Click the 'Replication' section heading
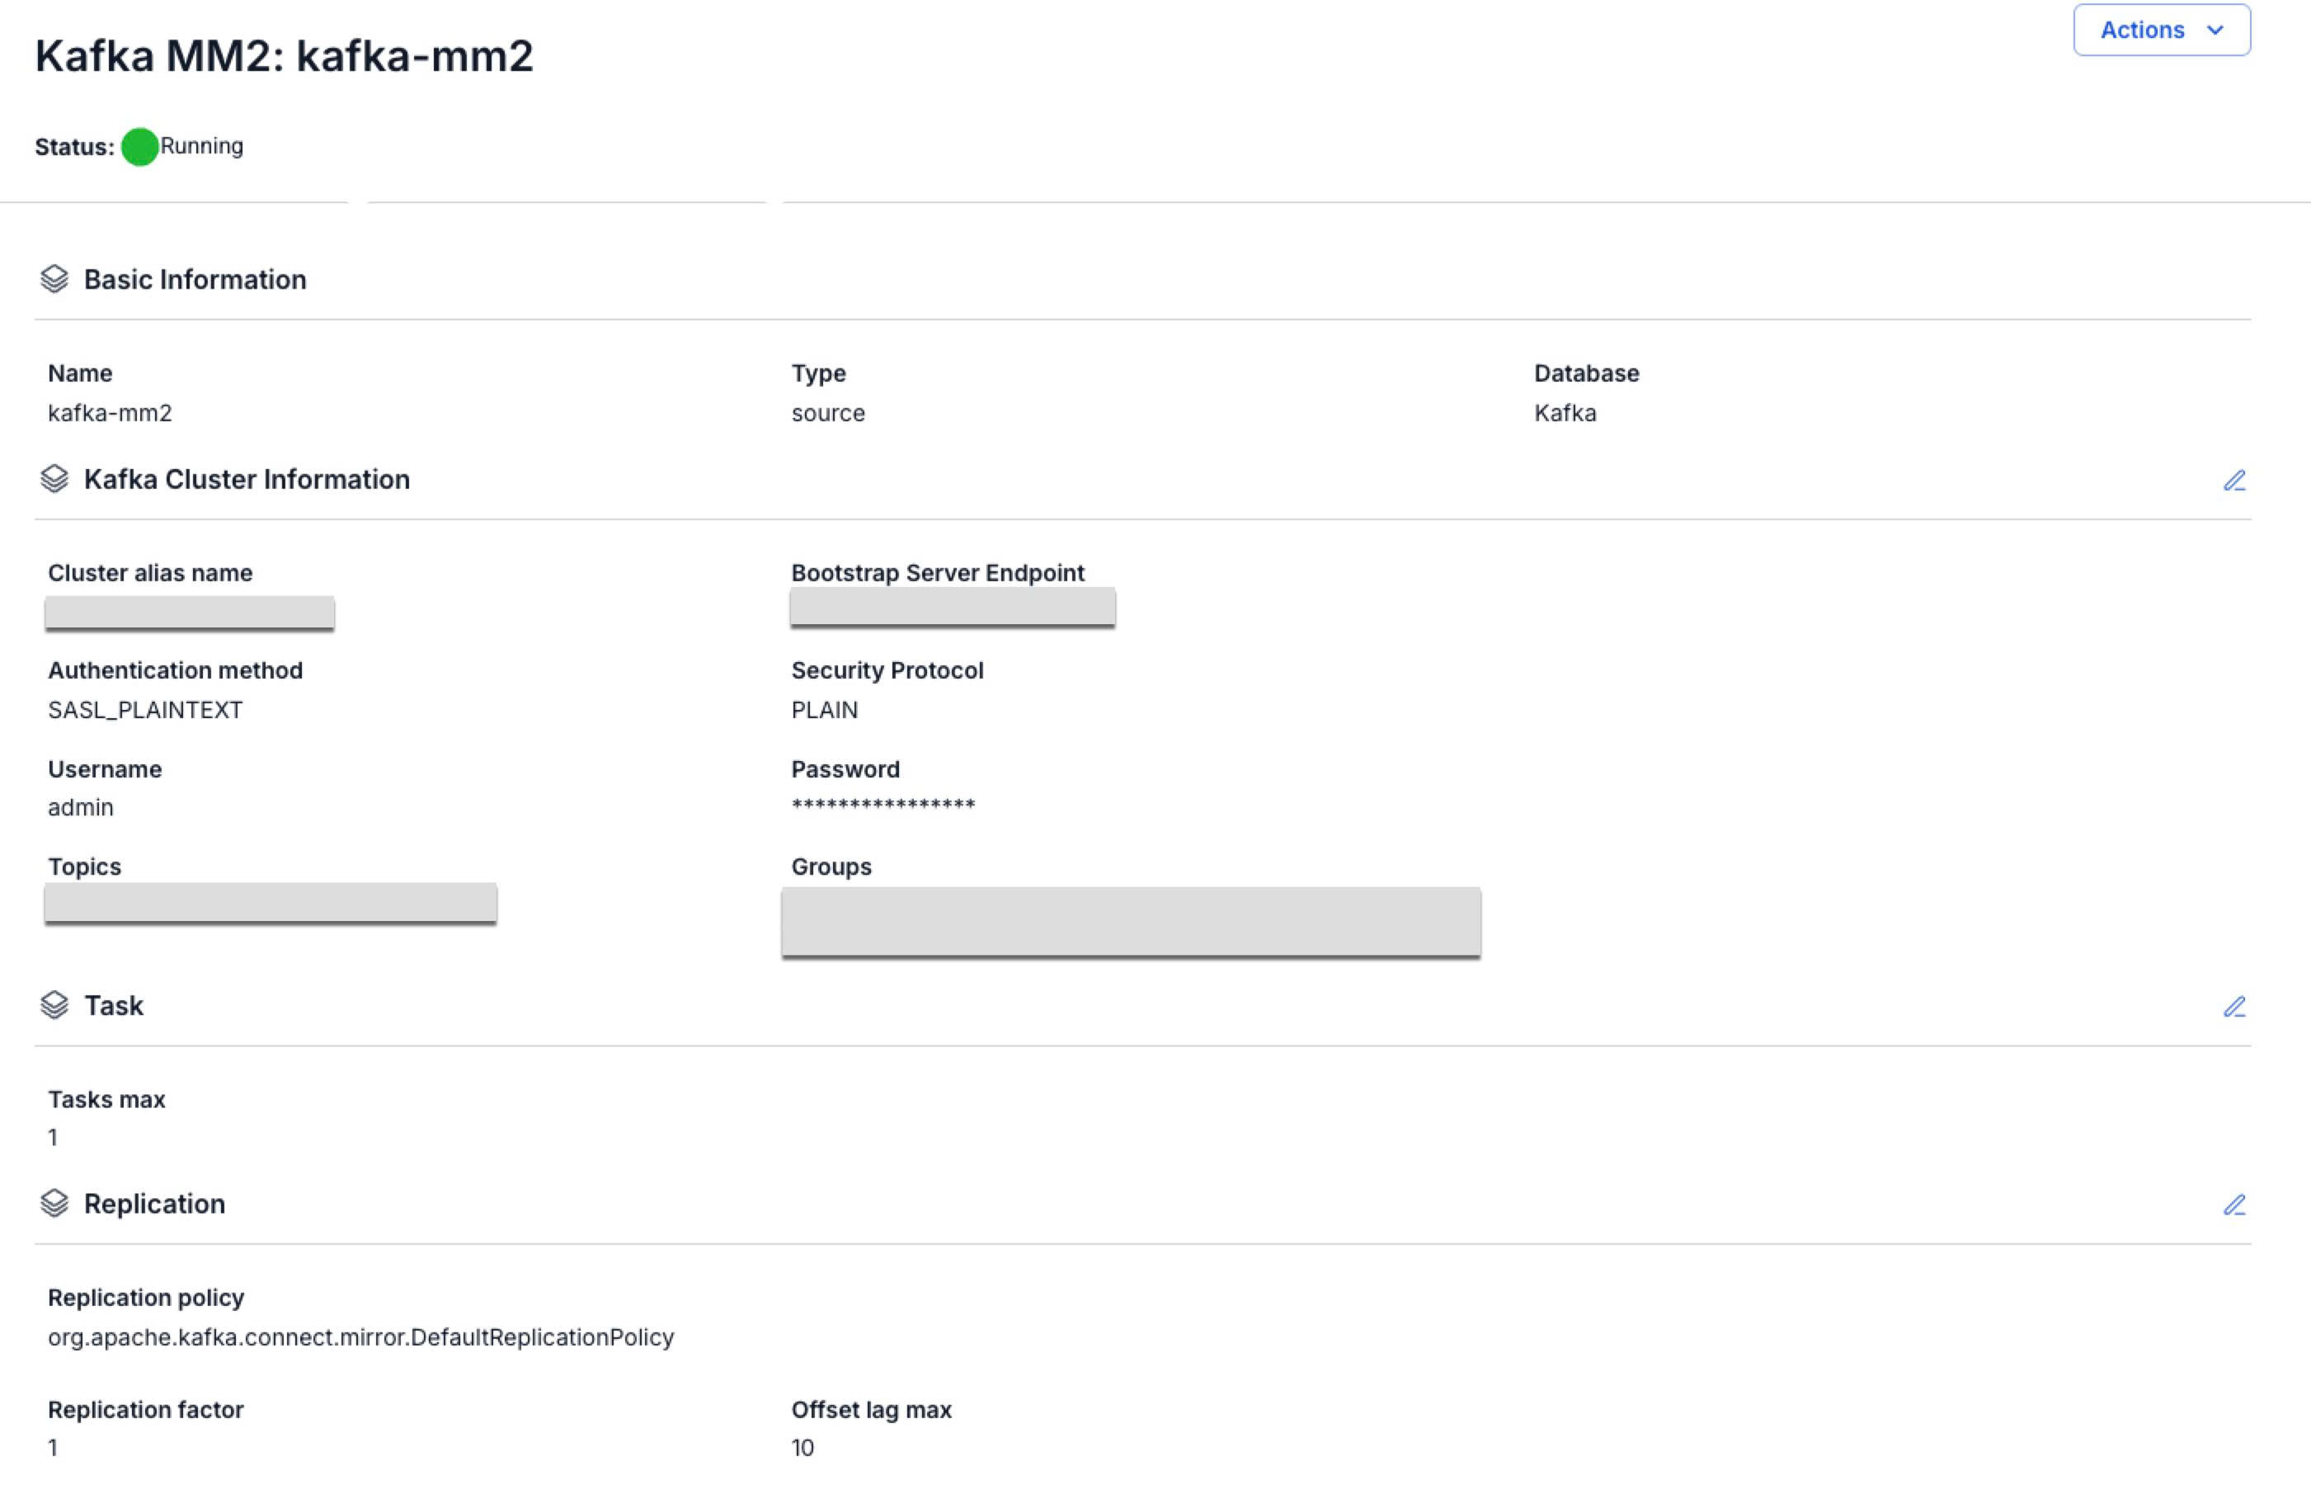Image resolution: width=2311 pixels, height=1494 pixels. (154, 1204)
